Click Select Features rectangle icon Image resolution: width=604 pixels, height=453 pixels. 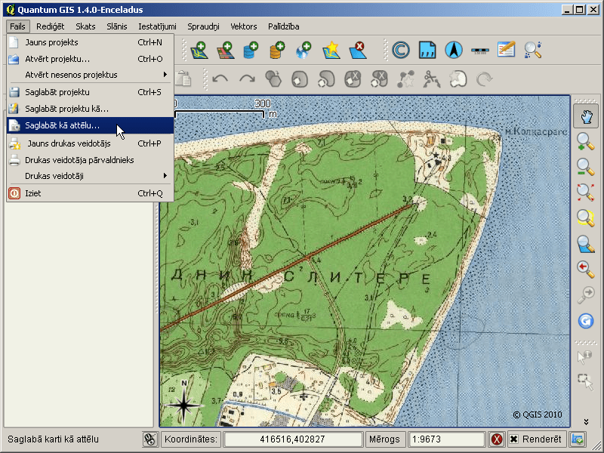pyautogui.click(x=584, y=382)
